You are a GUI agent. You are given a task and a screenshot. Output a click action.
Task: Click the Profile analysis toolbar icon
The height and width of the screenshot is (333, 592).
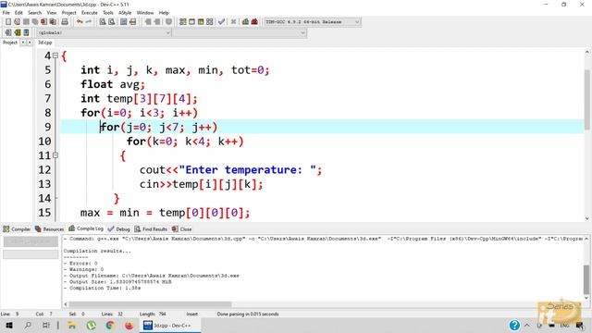point(245,22)
